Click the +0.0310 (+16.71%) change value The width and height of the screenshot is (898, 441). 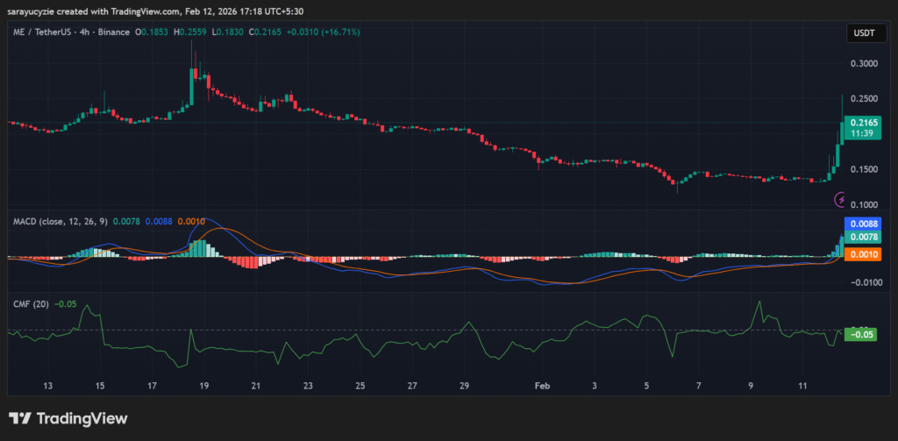pyautogui.click(x=324, y=32)
